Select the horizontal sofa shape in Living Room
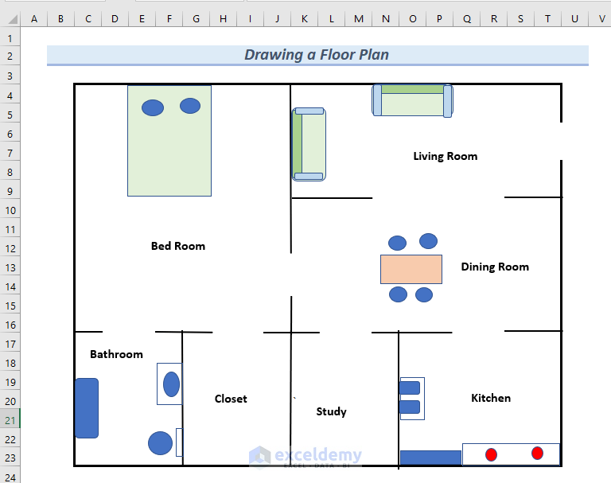 [x=412, y=100]
